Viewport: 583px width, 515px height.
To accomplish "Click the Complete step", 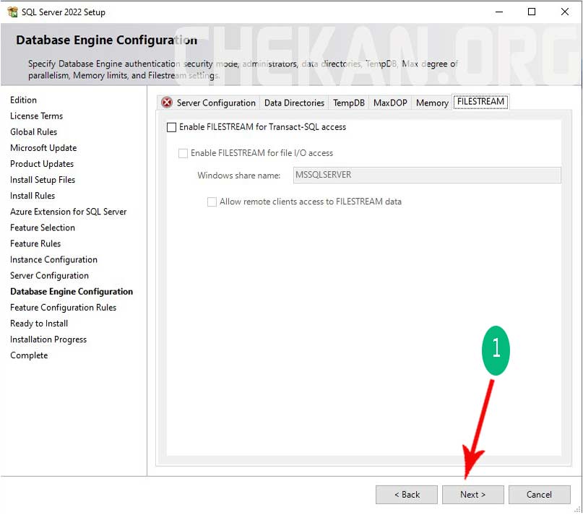I will click(29, 356).
